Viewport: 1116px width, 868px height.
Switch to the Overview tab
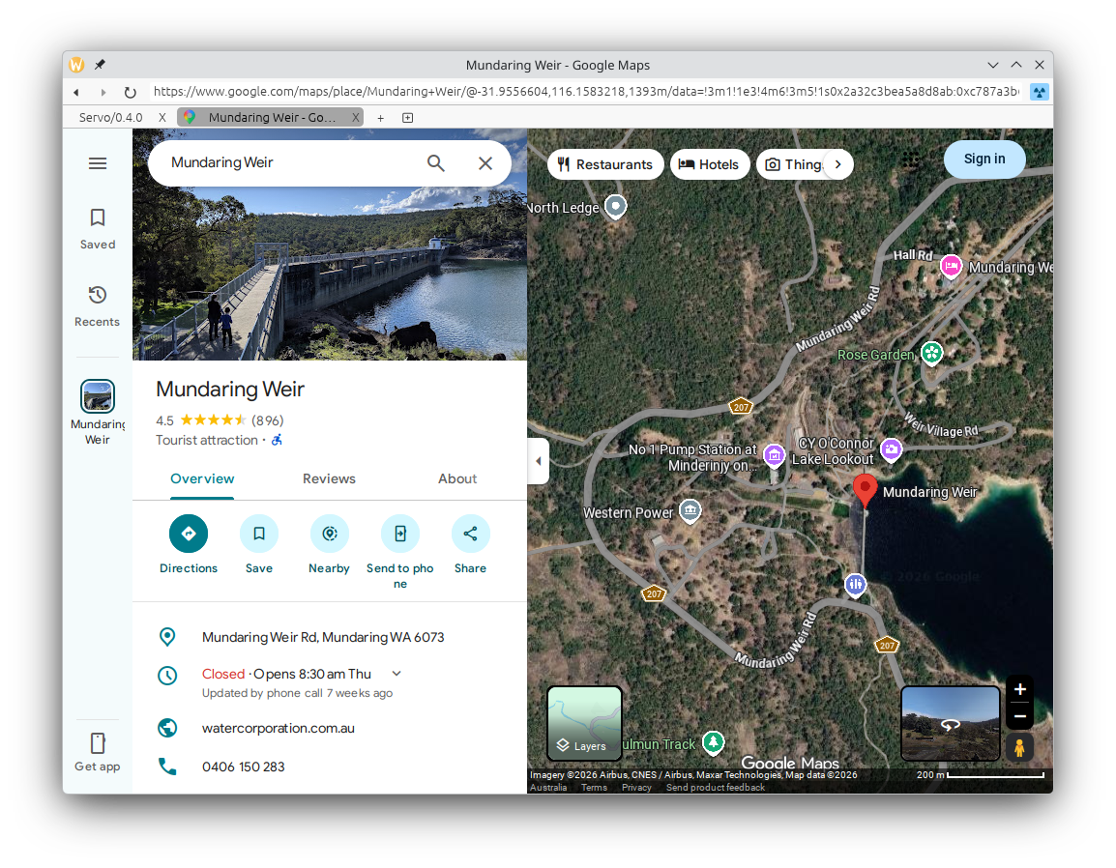[x=202, y=478]
